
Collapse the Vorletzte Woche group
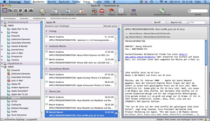click(x=46, y=46)
